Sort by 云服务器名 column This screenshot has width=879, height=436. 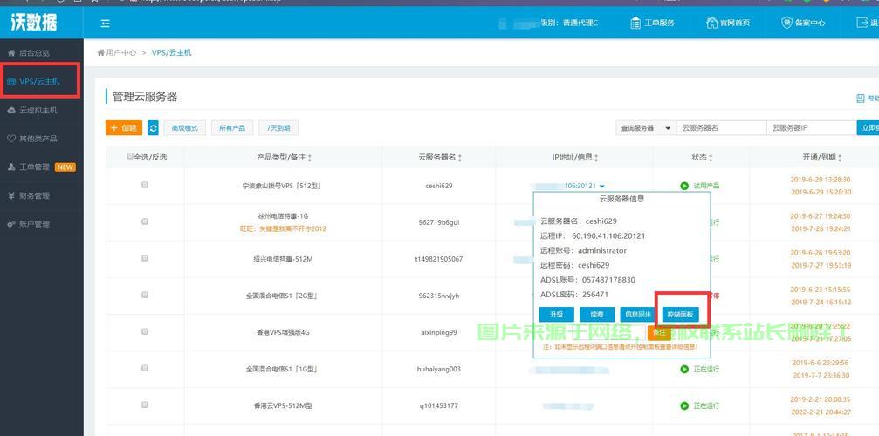[440, 158]
